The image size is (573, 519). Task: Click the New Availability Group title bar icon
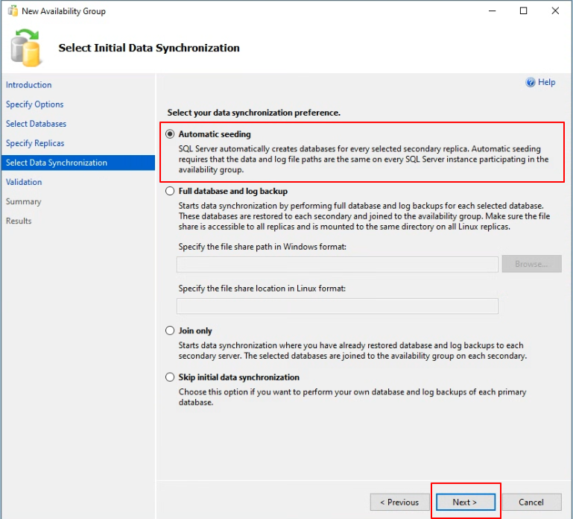[13, 11]
